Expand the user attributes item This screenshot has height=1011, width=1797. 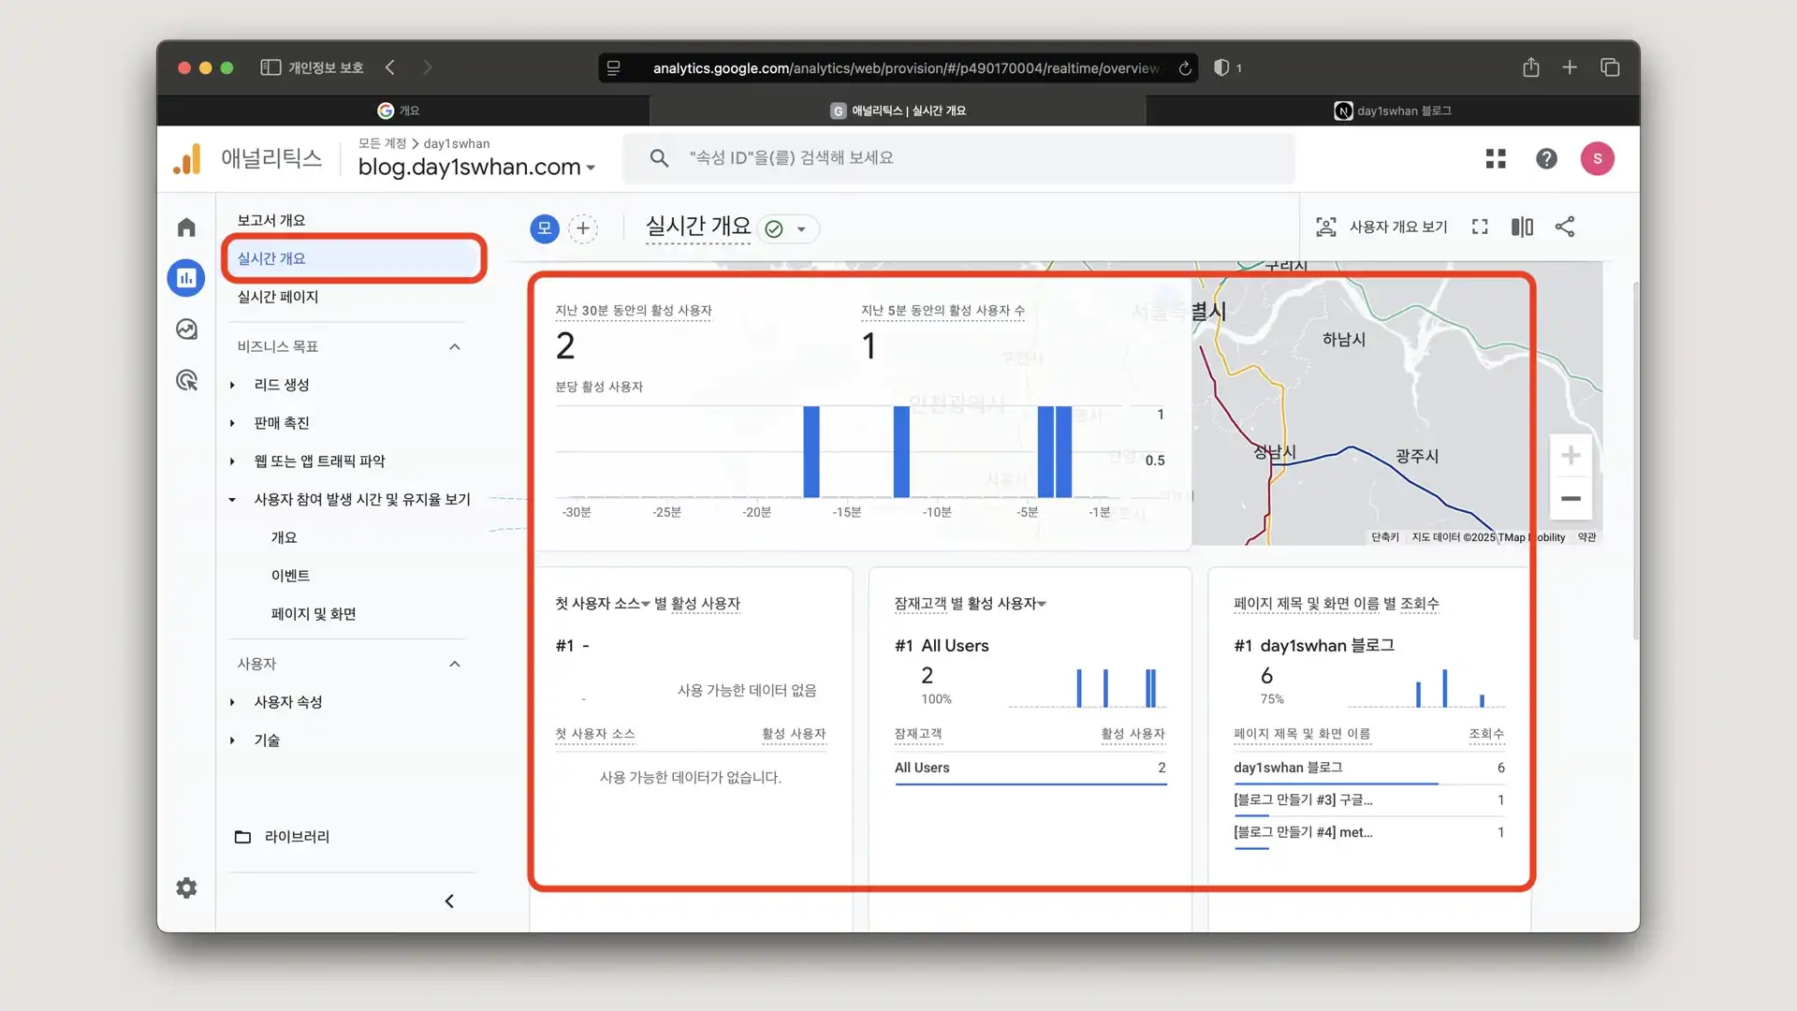tap(232, 702)
